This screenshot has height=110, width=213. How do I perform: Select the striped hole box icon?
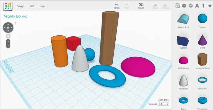(x=191, y=6)
